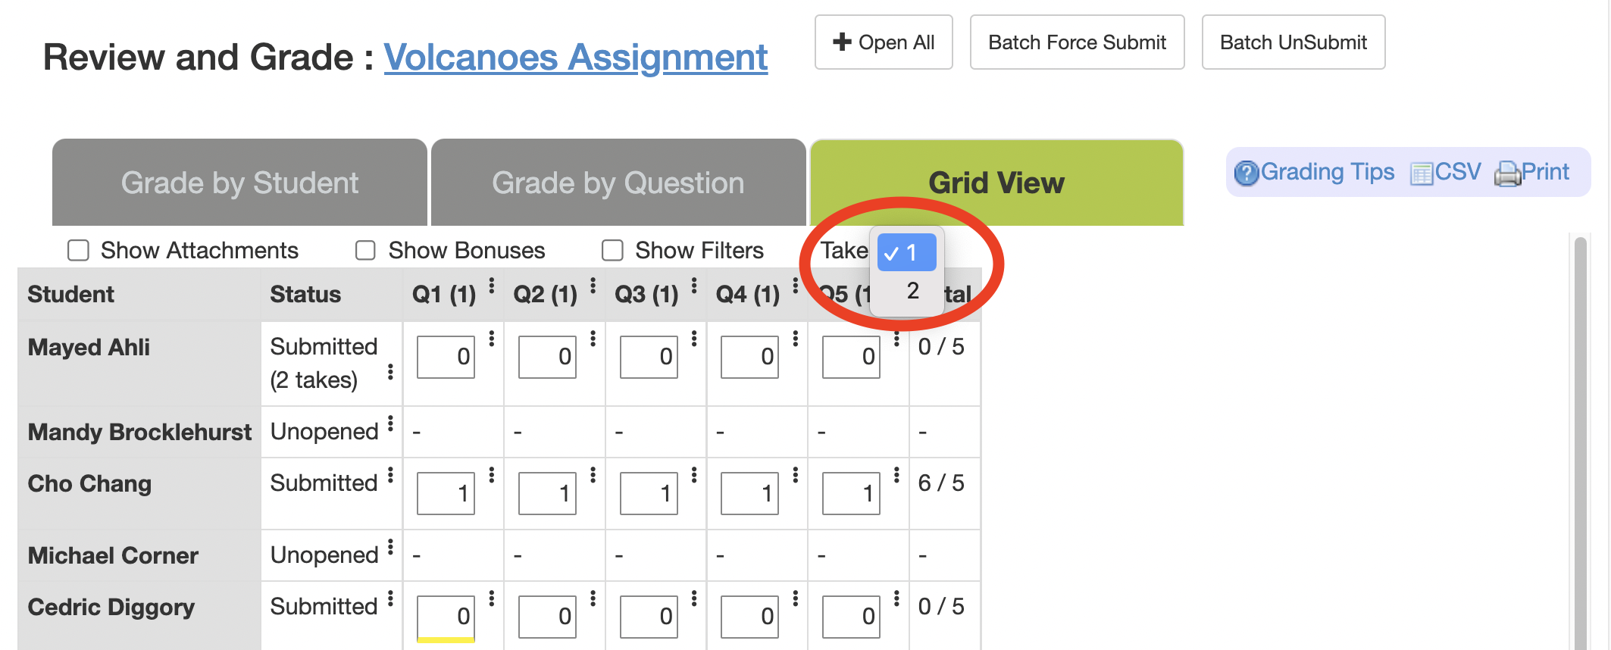The image size is (1611, 650).
Task: Click the Print printer icon
Action: click(1506, 173)
